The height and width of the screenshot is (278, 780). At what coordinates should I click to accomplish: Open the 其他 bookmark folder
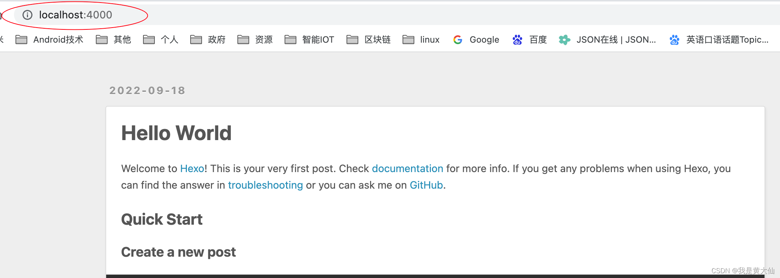114,40
